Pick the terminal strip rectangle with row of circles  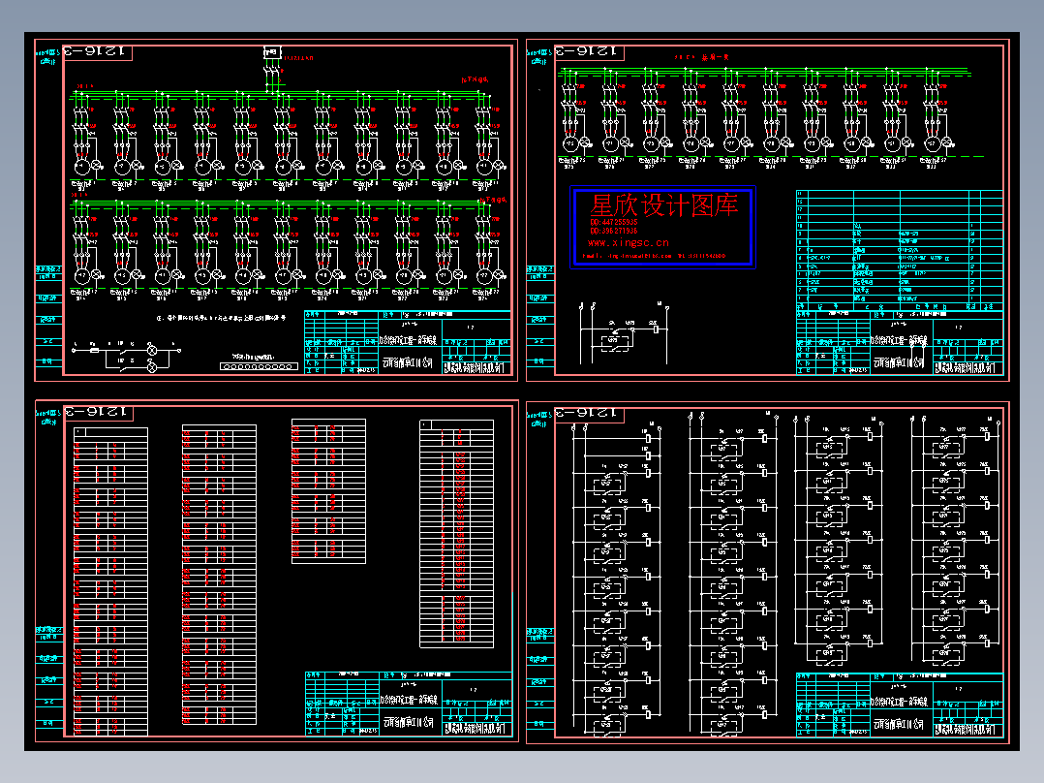click(x=259, y=366)
